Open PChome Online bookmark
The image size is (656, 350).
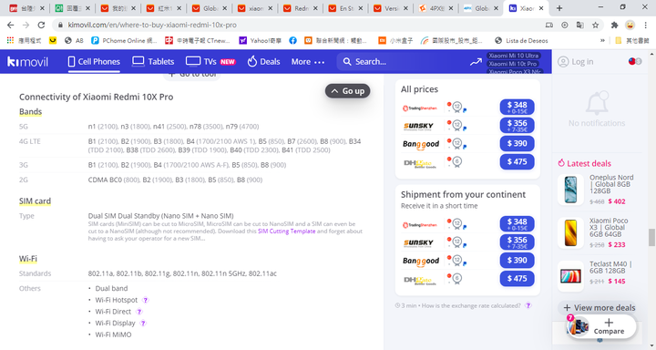point(124,41)
